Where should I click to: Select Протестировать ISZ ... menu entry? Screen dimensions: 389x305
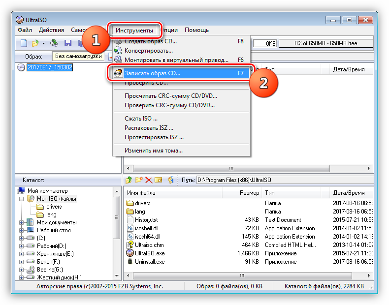[x=181, y=137]
